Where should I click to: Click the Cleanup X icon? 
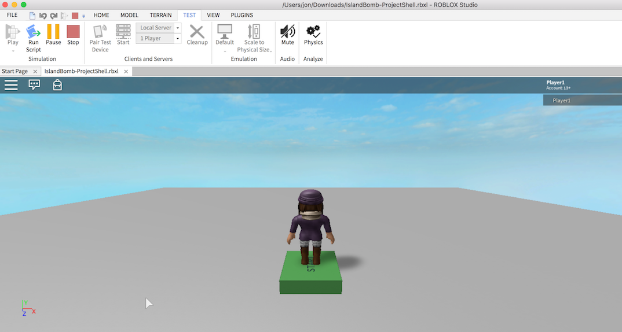[x=197, y=32]
